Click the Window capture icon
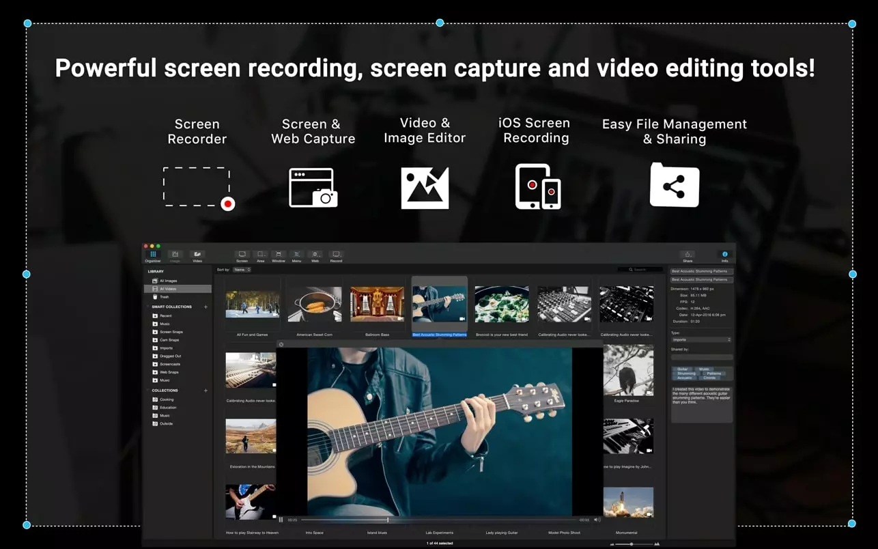Screen dimensions: 878x549 [x=279, y=255]
